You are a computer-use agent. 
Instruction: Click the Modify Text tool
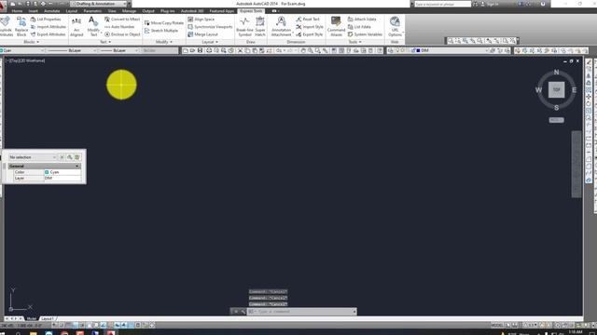click(x=93, y=26)
